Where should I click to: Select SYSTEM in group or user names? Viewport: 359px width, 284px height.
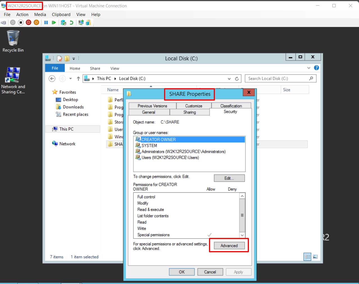[190, 146]
